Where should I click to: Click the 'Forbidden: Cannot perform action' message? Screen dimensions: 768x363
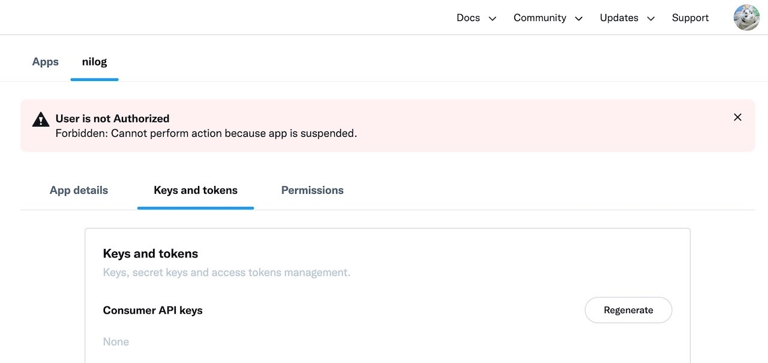tap(206, 133)
